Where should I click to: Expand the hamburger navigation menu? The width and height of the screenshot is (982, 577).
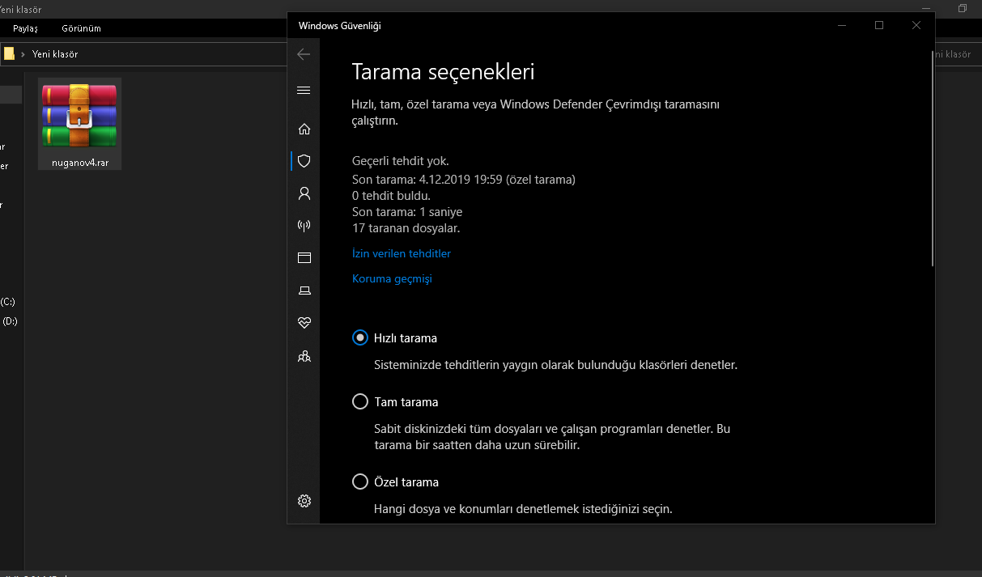(x=304, y=91)
